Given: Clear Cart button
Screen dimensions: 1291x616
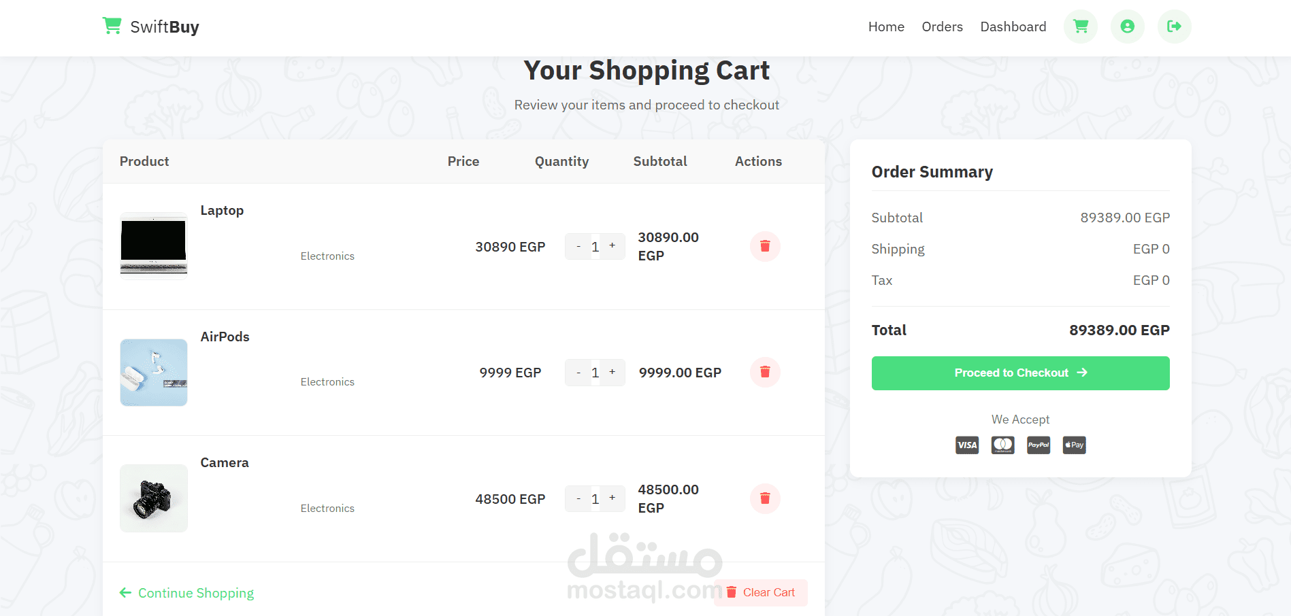Looking at the screenshot, I should pos(761,593).
